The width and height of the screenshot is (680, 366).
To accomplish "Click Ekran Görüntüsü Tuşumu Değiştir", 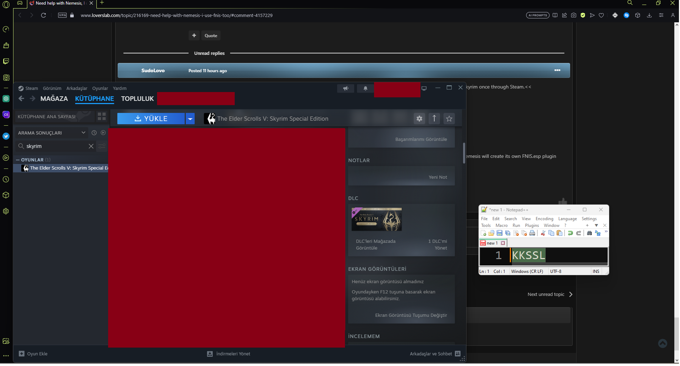I will (411, 315).
